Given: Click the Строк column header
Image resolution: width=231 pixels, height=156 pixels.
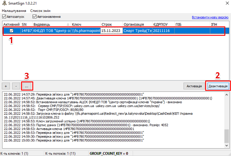Looking at the screenshot, I should [111, 24].
